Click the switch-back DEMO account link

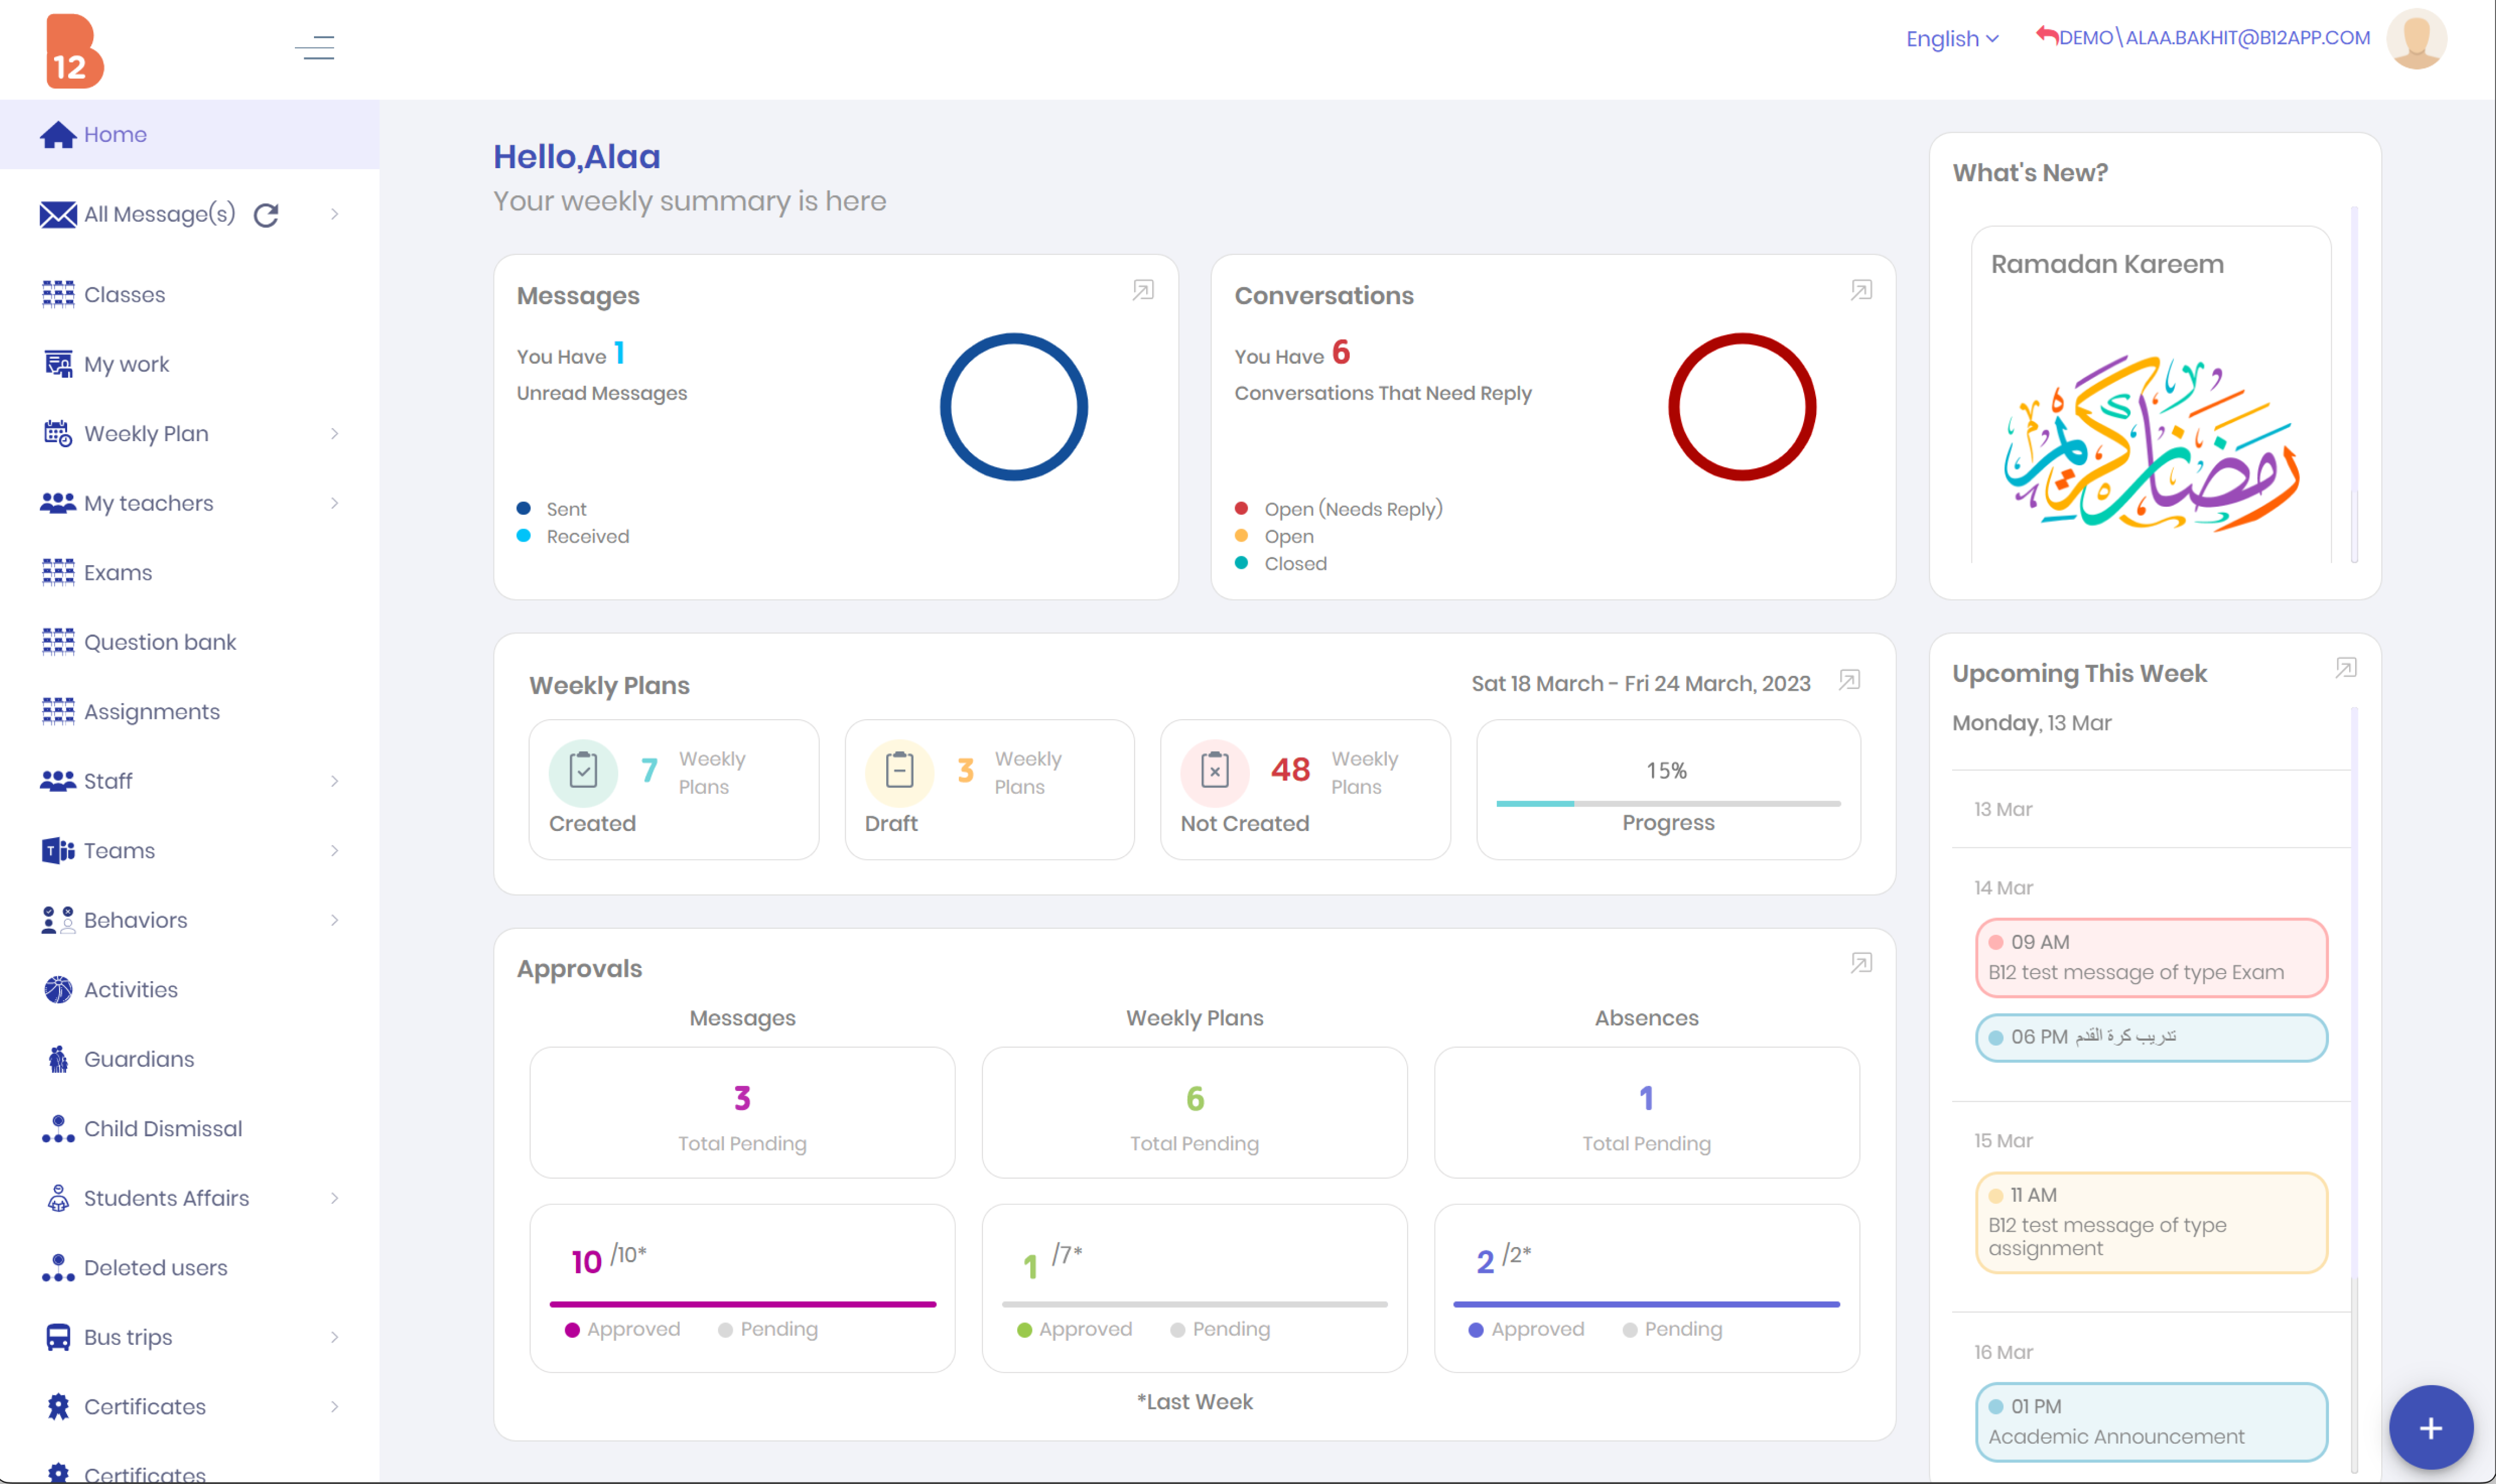2202,38
